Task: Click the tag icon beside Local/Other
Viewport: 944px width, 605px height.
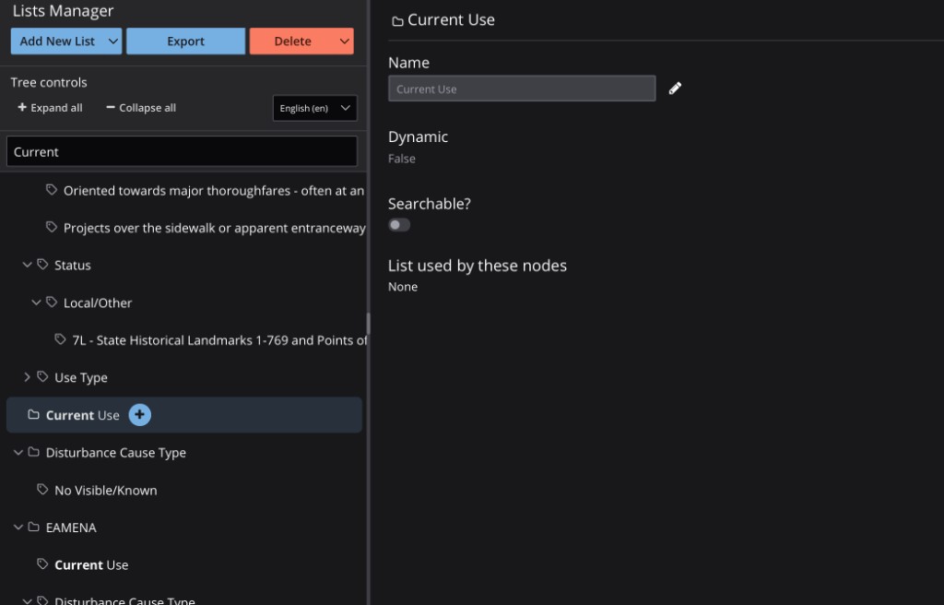Action: tap(52, 302)
